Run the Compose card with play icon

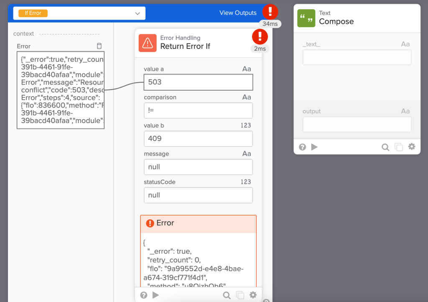coord(314,147)
